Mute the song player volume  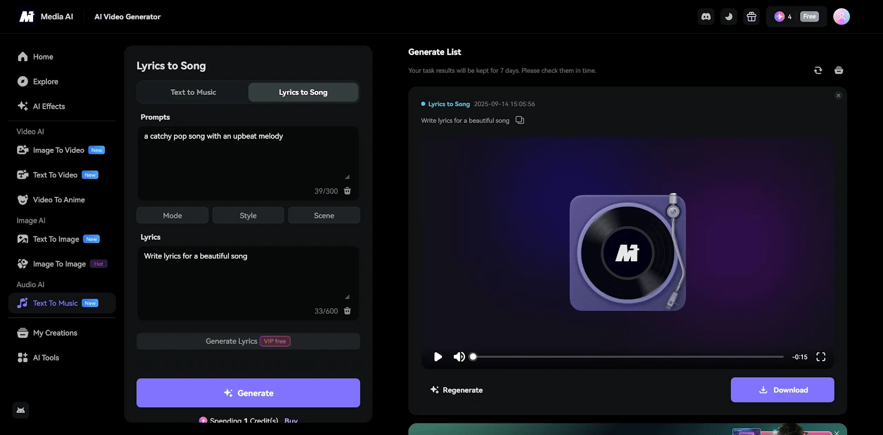click(459, 357)
